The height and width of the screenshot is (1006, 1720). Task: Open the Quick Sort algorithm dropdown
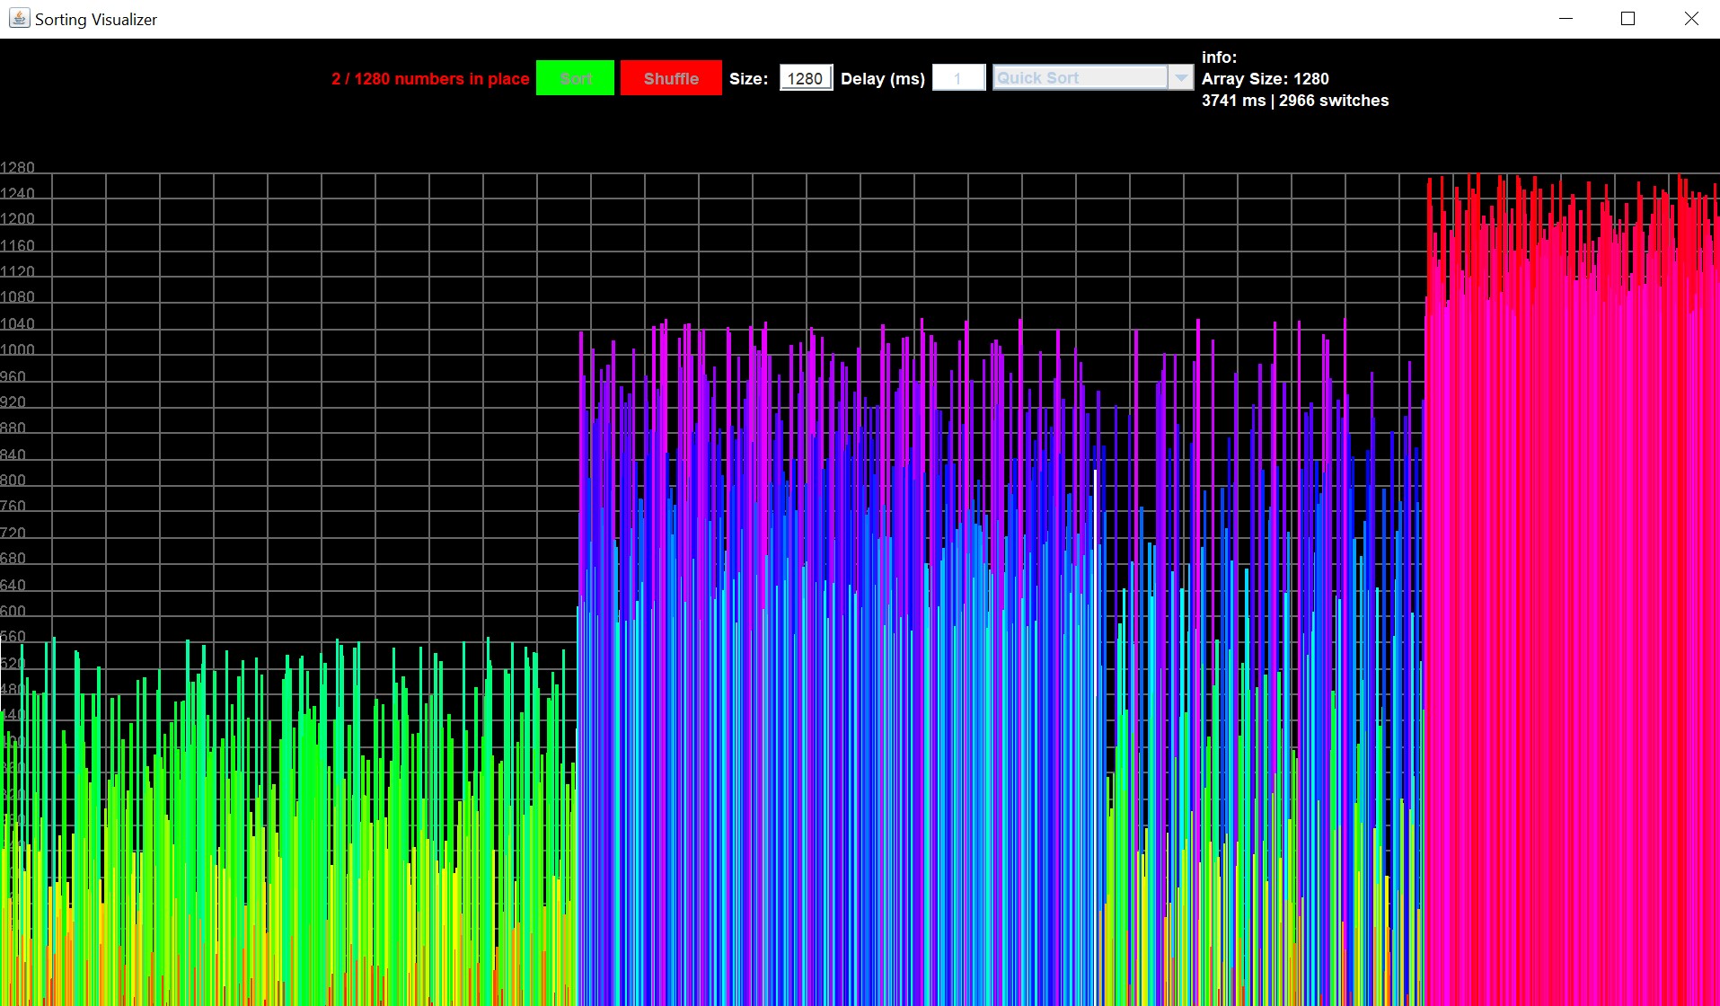1078,77
